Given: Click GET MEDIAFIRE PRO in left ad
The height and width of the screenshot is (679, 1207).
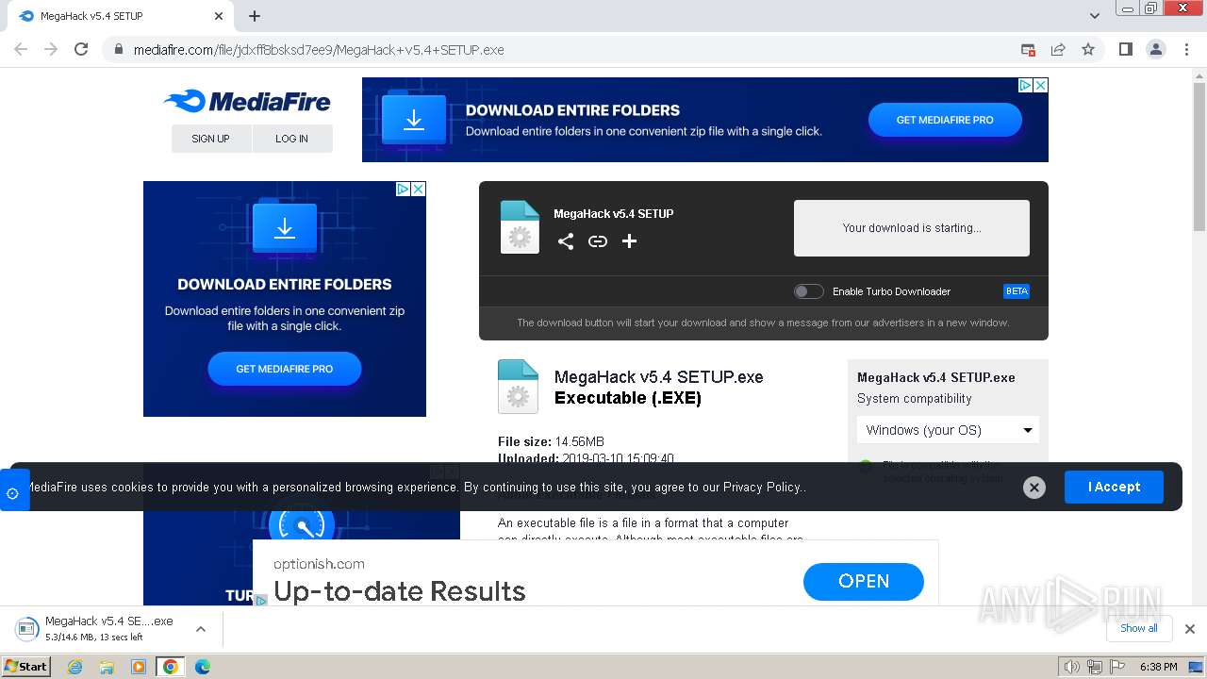Looking at the screenshot, I should point(285,369).
